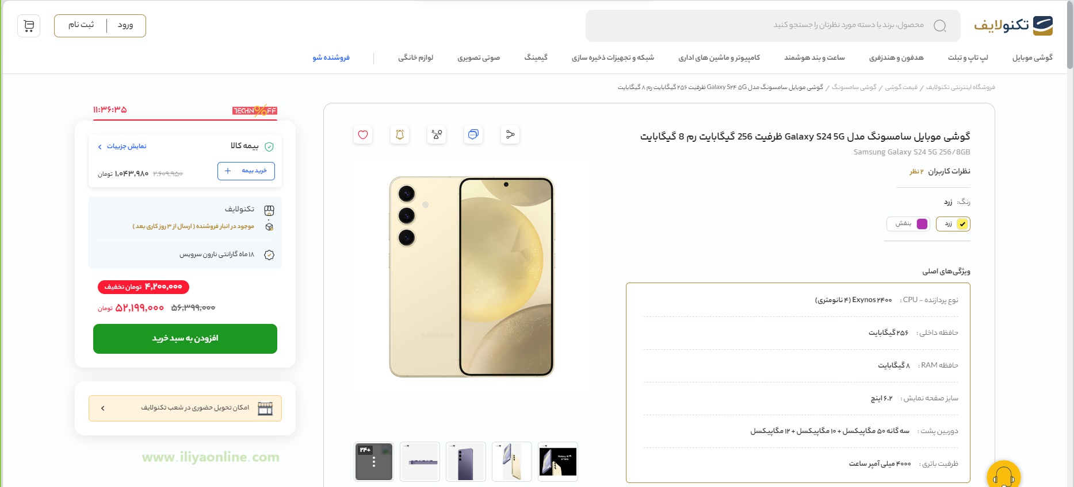Click the product search input field
Image resolution: width=1074 pixels, height=487 pixels.
773,26
